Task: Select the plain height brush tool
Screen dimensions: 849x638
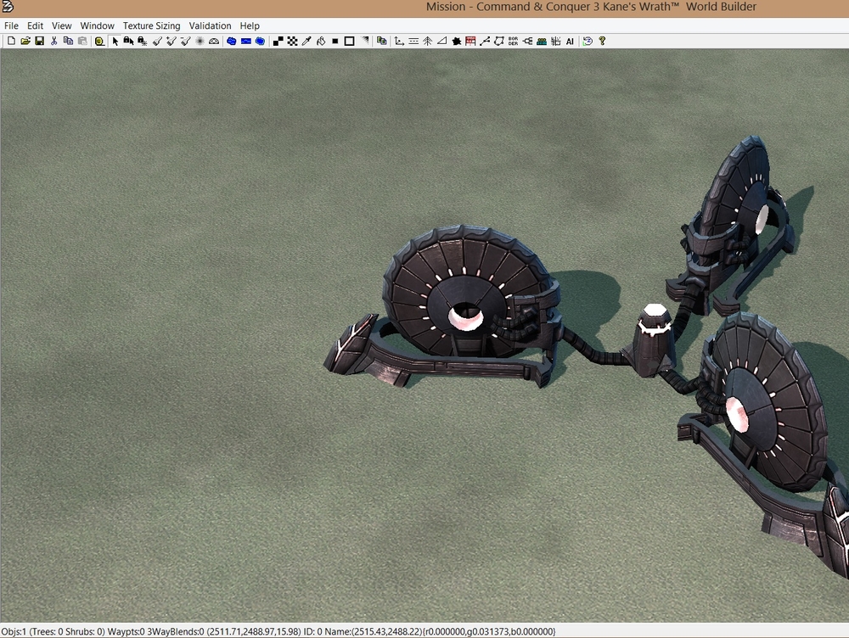Action: [158, 41]
